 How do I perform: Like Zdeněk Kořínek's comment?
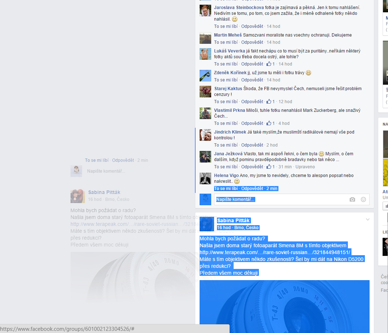226,80
